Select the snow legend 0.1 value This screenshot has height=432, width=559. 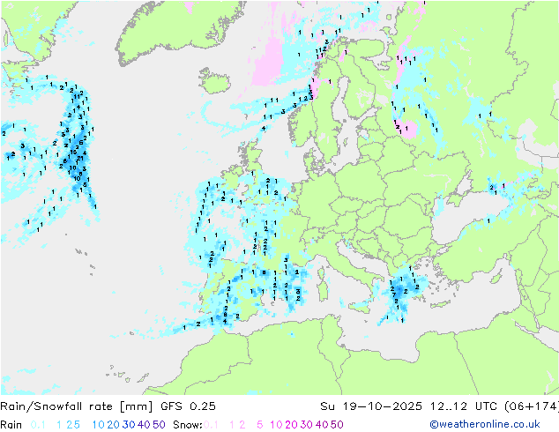pyautogui.click(x=211, y=425)
